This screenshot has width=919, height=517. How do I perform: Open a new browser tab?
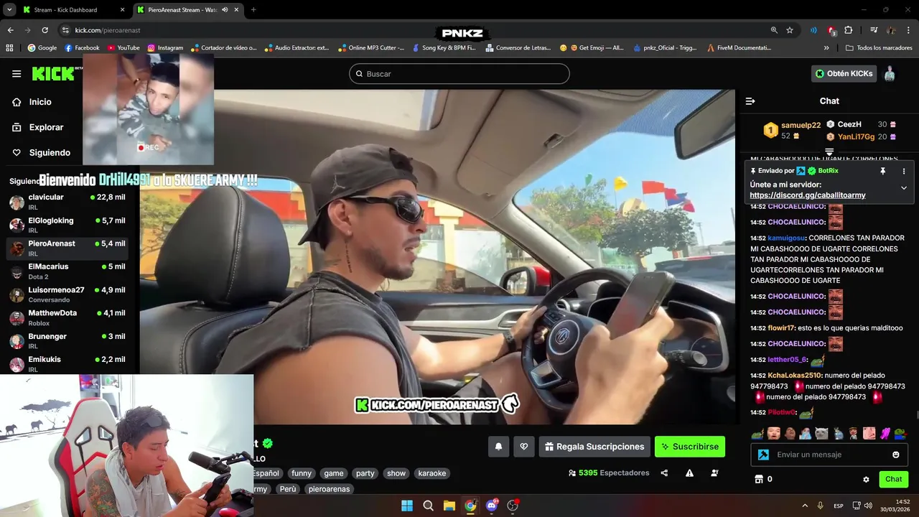click(x=253, y=10)
